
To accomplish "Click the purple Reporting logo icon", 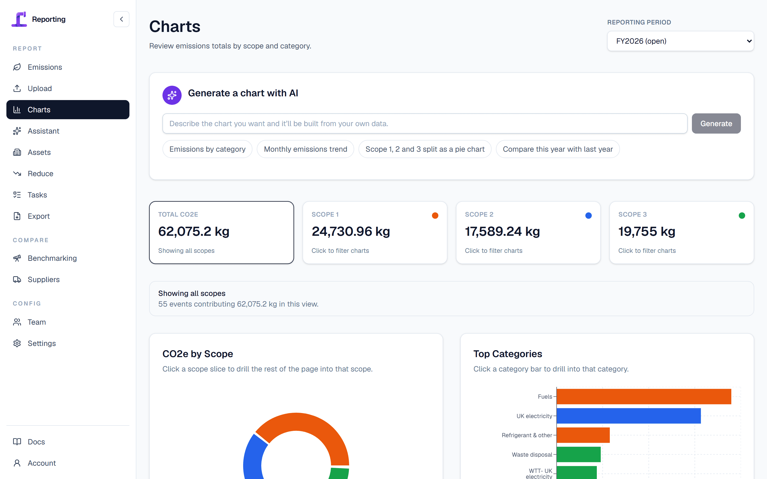I will click(x=19, y=19).
